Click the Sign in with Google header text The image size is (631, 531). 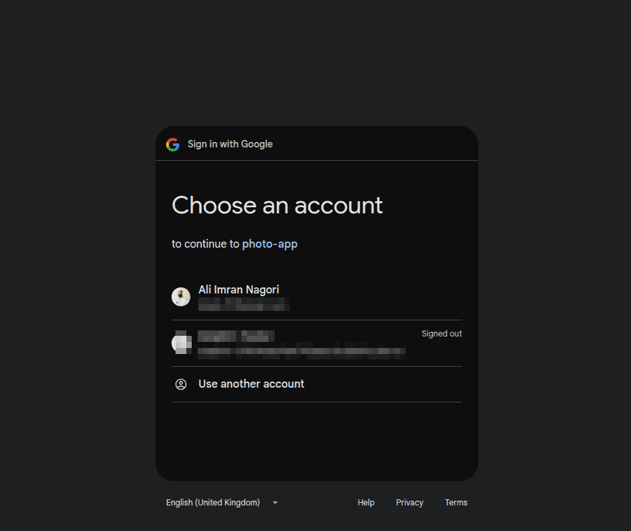click(230, 144)
